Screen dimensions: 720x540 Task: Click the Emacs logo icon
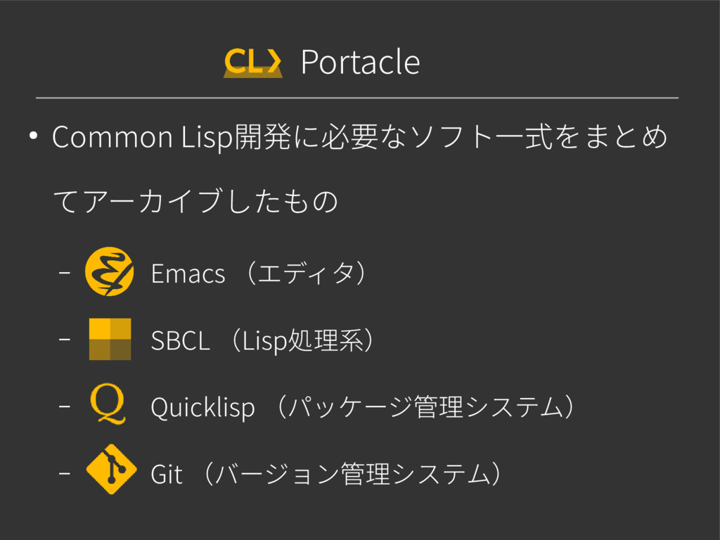(109, 271)
